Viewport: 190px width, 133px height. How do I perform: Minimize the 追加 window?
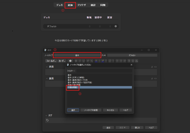click(142, 50)
